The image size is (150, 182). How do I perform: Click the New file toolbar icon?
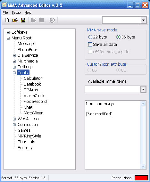pos(7,20)
